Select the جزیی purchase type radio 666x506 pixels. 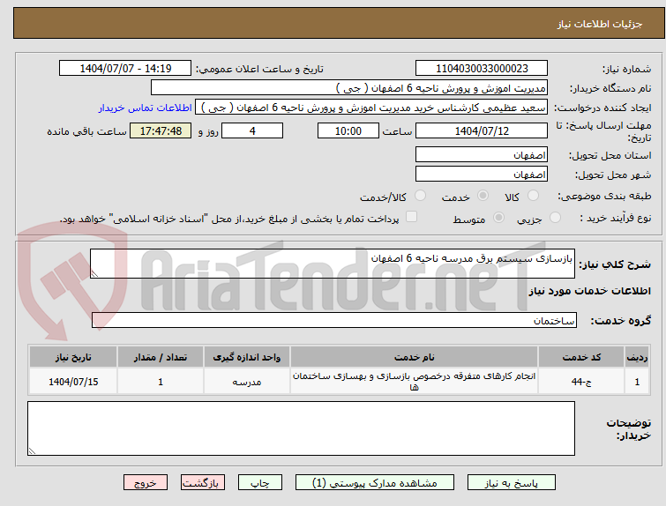555,218
